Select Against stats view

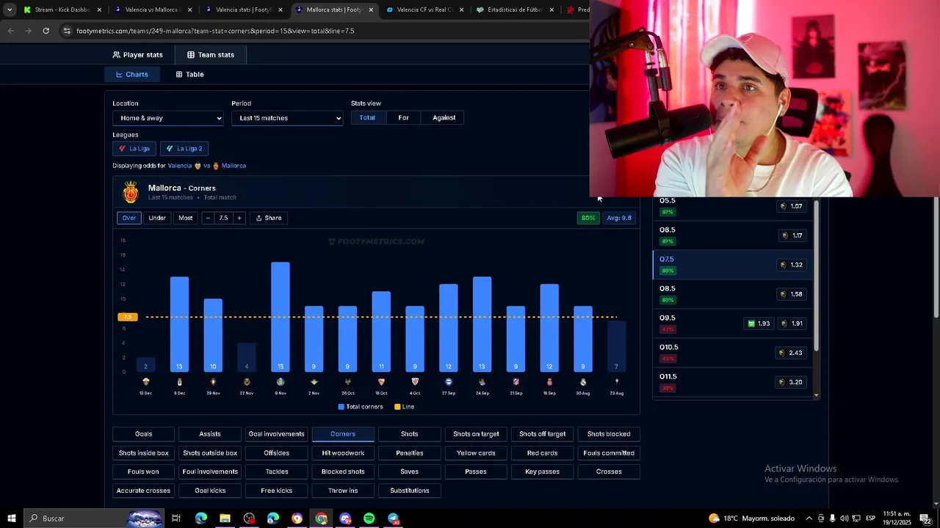(x=444, y=117)
